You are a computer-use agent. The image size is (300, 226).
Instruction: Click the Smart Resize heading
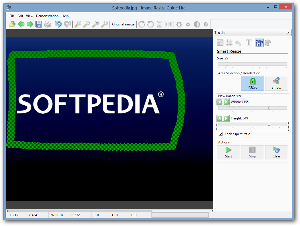click(x=229, y=51)
